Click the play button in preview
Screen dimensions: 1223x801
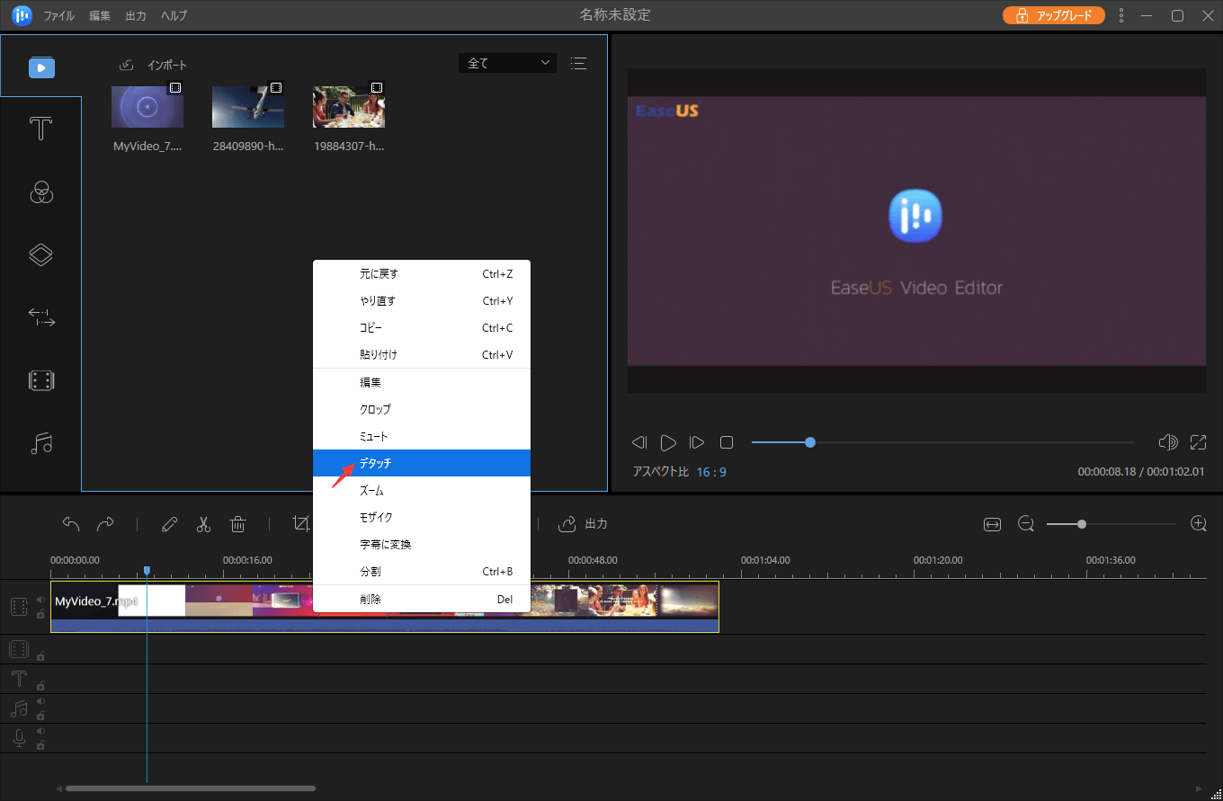tap(668, 442)
